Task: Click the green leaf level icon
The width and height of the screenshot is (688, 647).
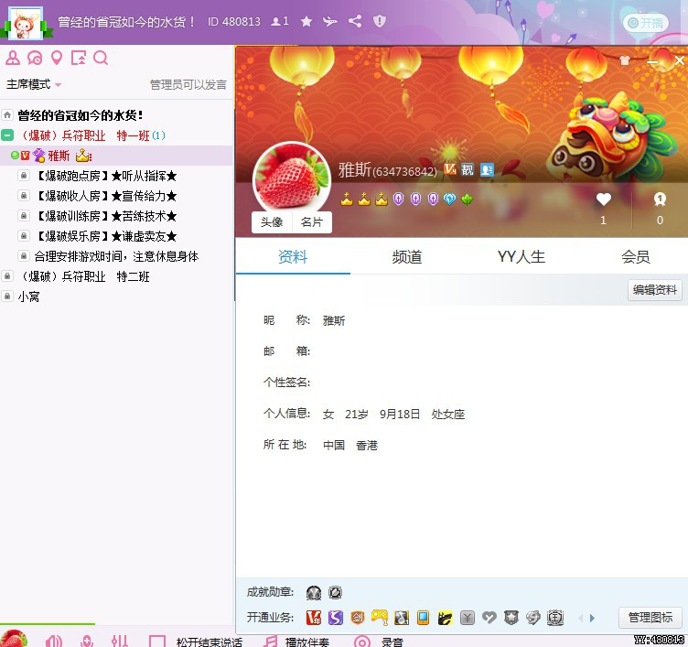Action: [468, 199]
